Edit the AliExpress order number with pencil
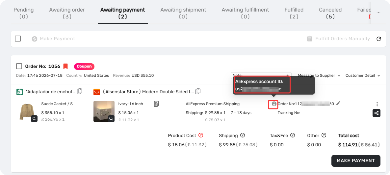This screenshot has height=175, width=390. pyautogui.click(x=338, y=103)
